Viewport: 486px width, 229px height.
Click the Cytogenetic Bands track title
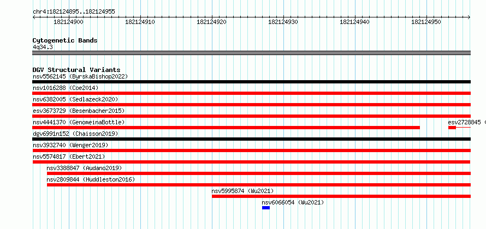(65, 40)
